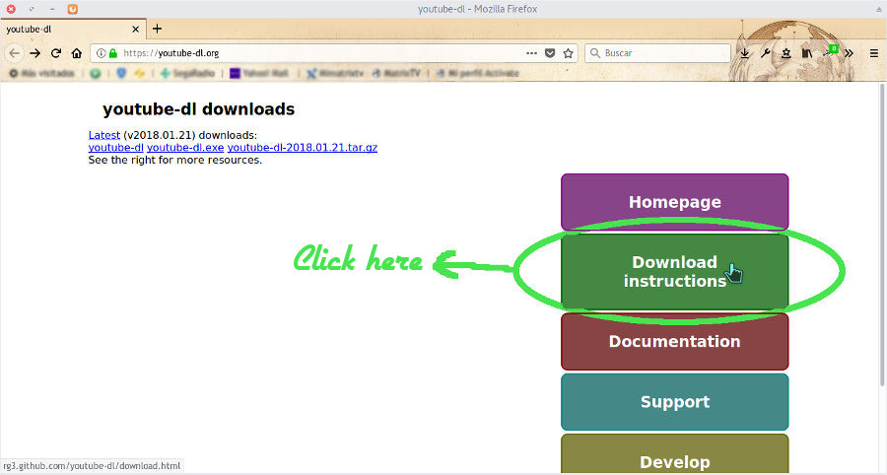Image resolution: width=887 pixels, height=475 pixels.
Task: Click the orange app icon in title bar
Action: (72, 9)
